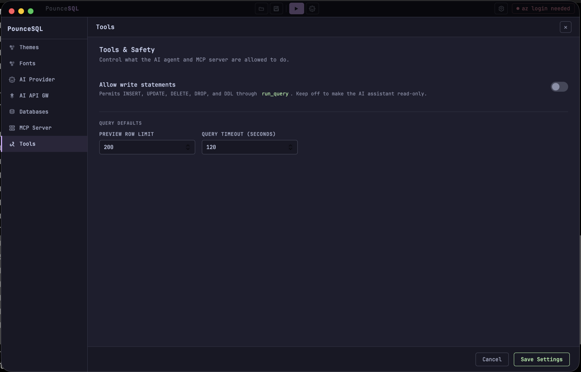This screenshot has width=581, height=372.
Task: Open the Fonts settings section
Action: [x=44, y=64]
